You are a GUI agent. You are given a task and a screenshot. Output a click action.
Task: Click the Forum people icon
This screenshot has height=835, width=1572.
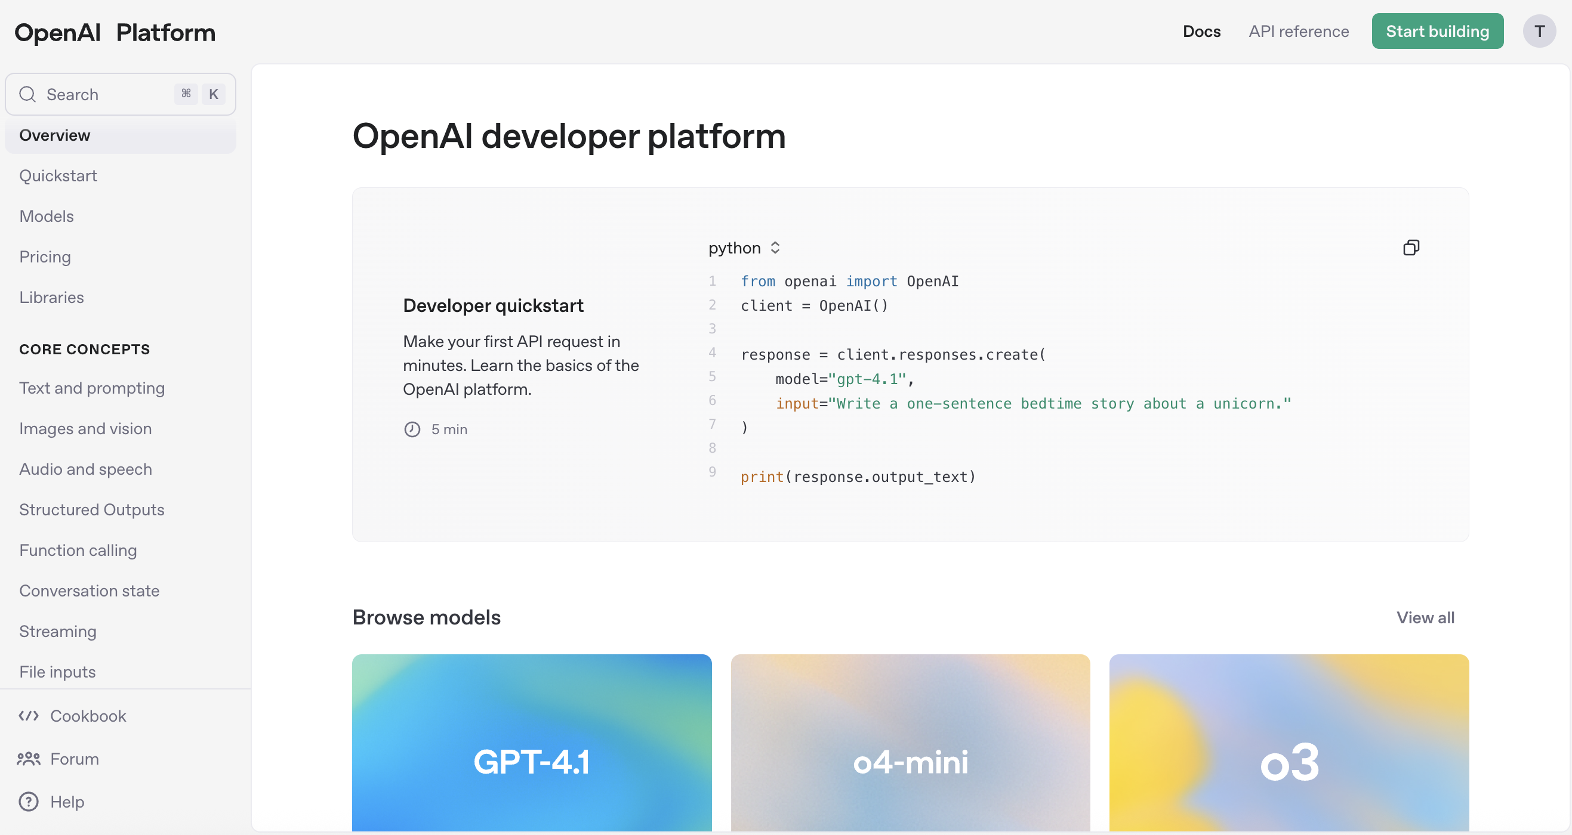(29, 759)
